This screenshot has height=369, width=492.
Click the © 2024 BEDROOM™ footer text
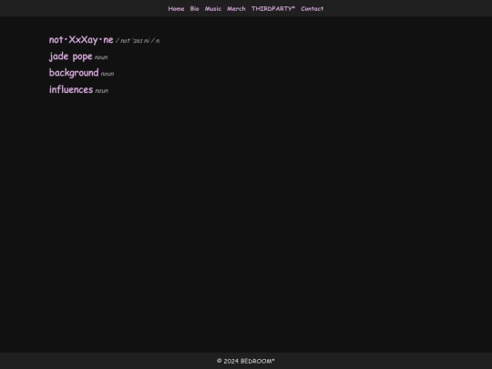(246, 361)
